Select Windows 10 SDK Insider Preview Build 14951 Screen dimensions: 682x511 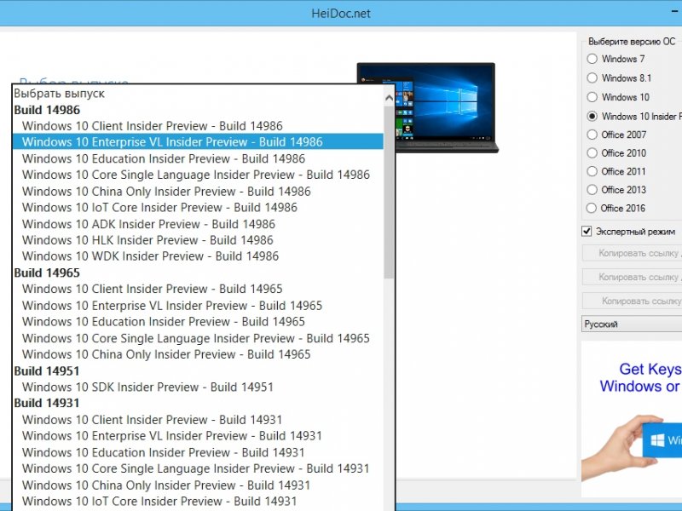click(198, 387)
